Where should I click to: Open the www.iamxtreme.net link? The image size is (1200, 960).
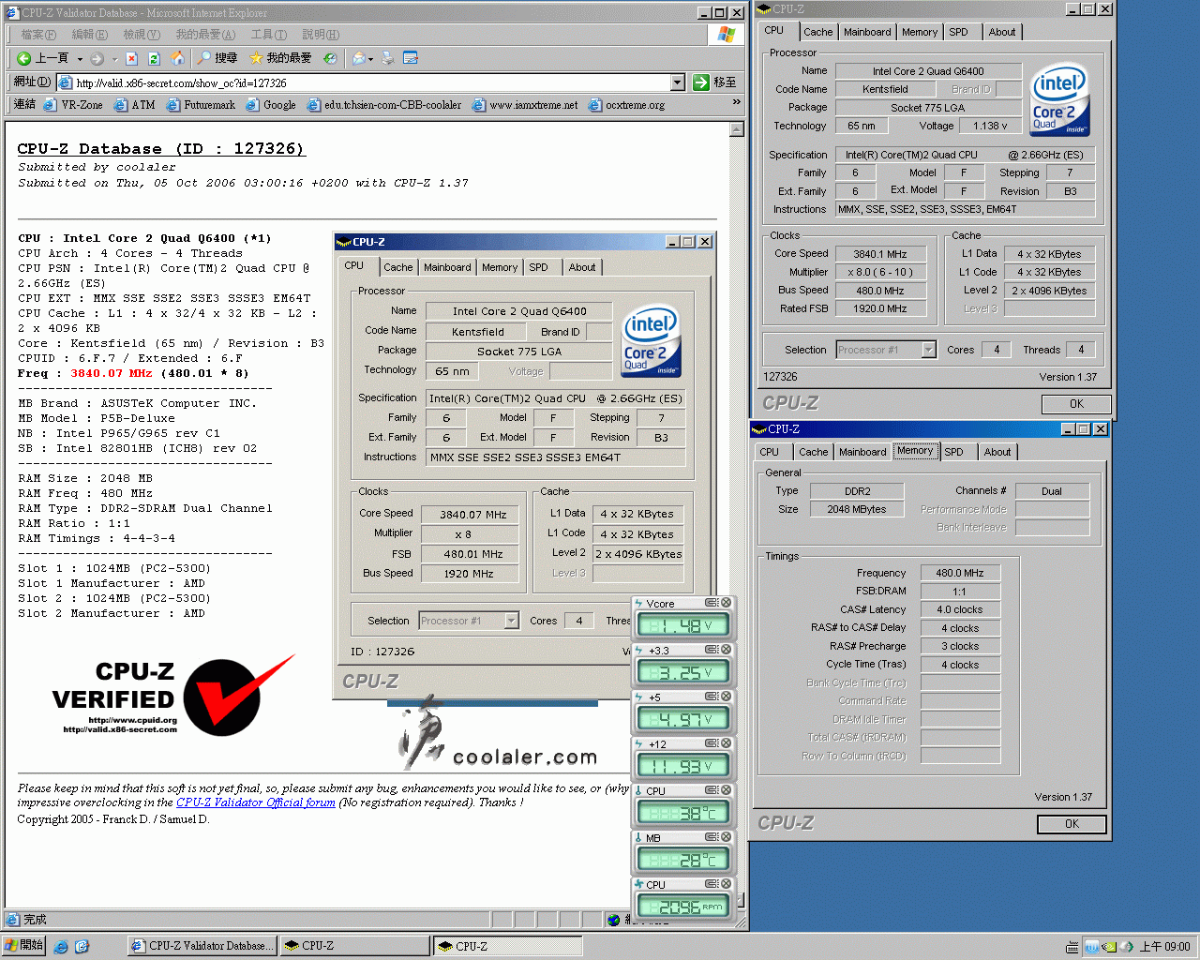click(525, 105)
